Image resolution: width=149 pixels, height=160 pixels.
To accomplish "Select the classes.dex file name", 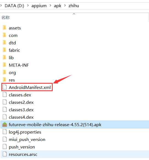I will (20, 95).
